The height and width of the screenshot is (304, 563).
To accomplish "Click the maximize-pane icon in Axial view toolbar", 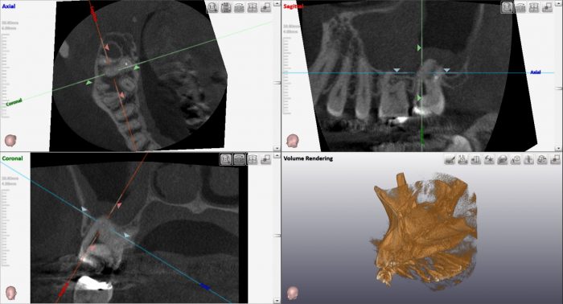I will (265, 7).
